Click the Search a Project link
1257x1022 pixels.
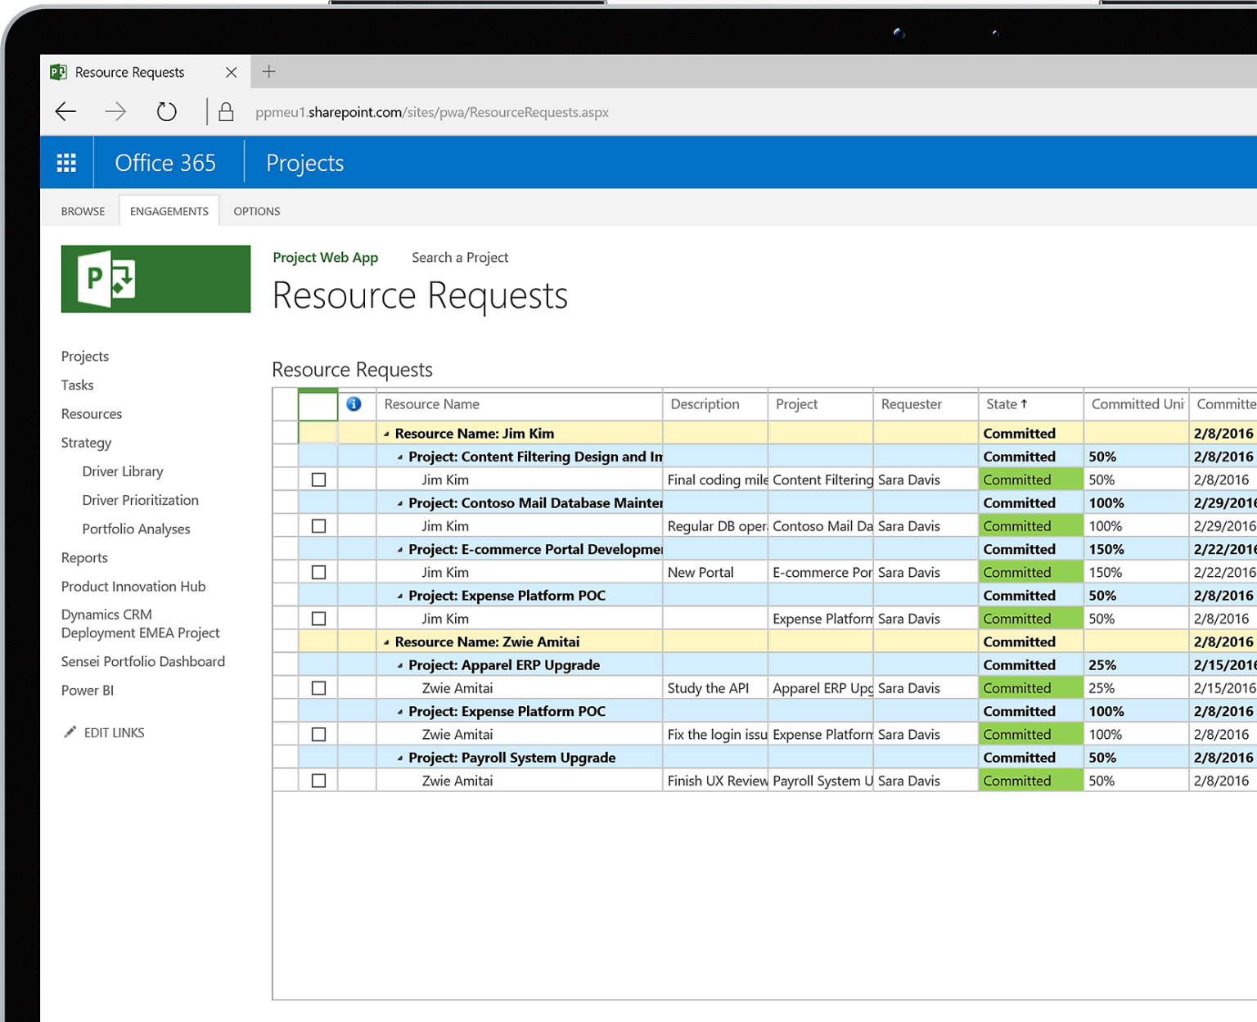[460, 257]
